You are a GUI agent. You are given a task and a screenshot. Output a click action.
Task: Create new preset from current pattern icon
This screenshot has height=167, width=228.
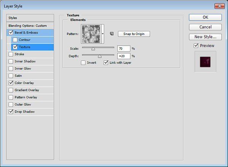pyautogui.click(x=112, y=34)
